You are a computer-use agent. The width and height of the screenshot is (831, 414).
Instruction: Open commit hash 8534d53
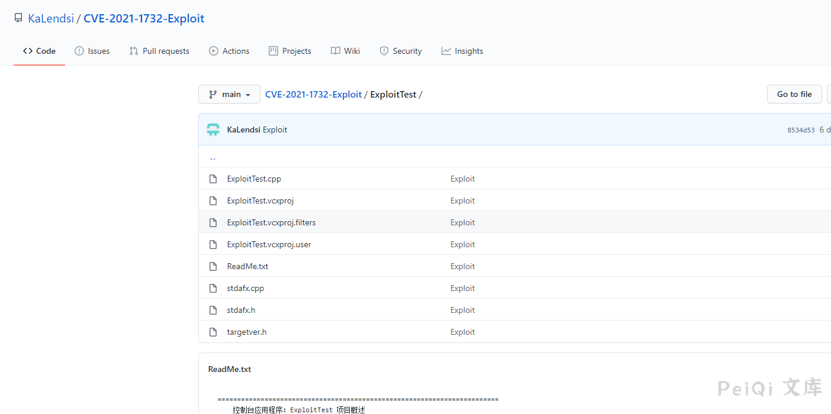(x=801, y=130)
